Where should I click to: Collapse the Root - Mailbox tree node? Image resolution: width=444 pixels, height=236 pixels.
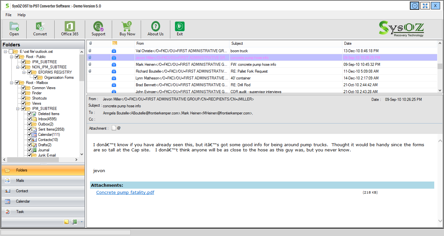click(12, 83)
